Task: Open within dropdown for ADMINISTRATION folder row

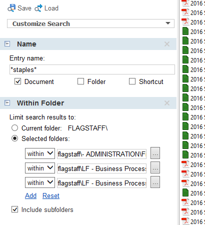Action: pos(40,153)
